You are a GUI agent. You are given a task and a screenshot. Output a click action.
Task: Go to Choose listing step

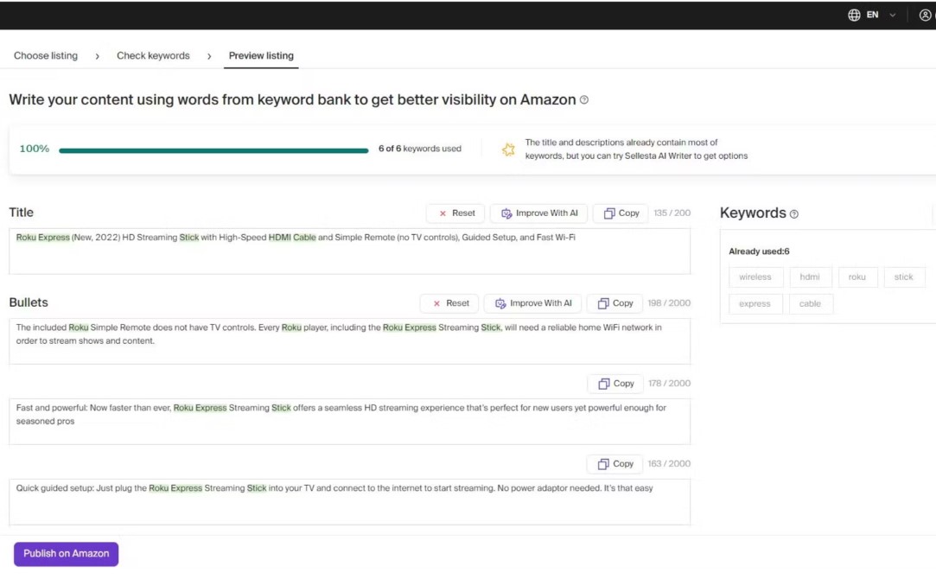tap(46, 55)
